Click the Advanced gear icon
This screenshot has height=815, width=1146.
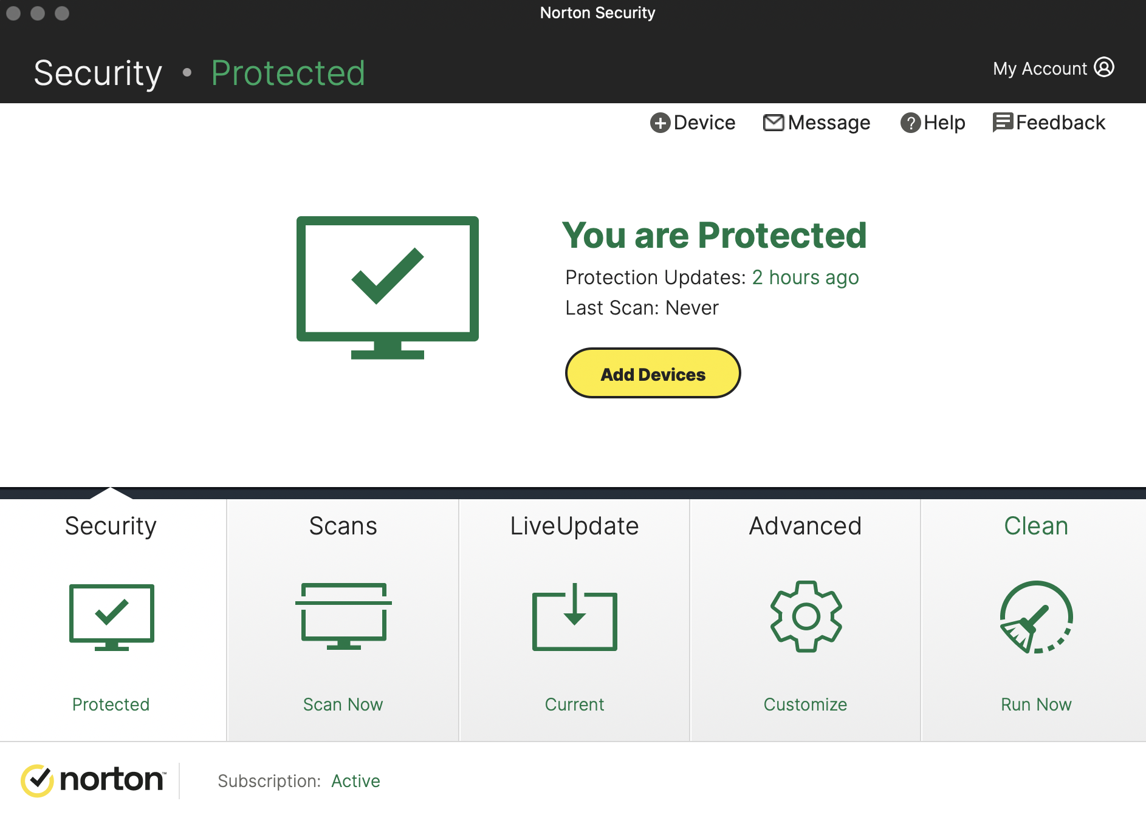(x=806, y=616)
